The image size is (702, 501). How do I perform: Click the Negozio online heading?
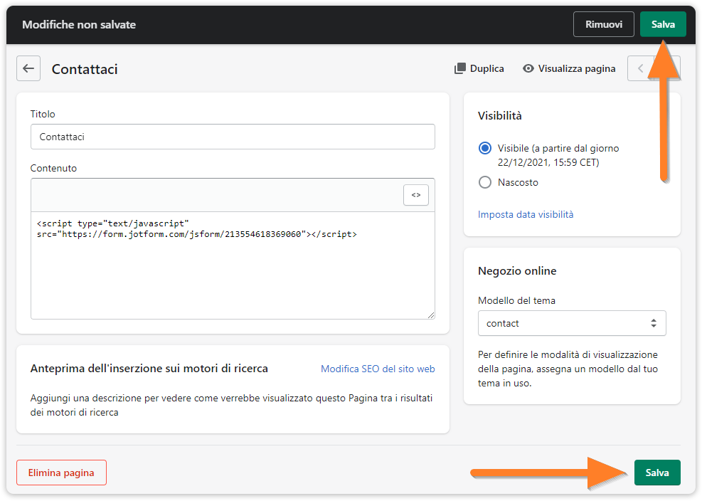(x=517, y=270)
